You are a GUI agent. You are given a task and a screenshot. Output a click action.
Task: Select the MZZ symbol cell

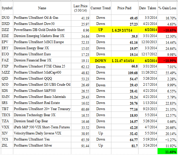point(7,72)
